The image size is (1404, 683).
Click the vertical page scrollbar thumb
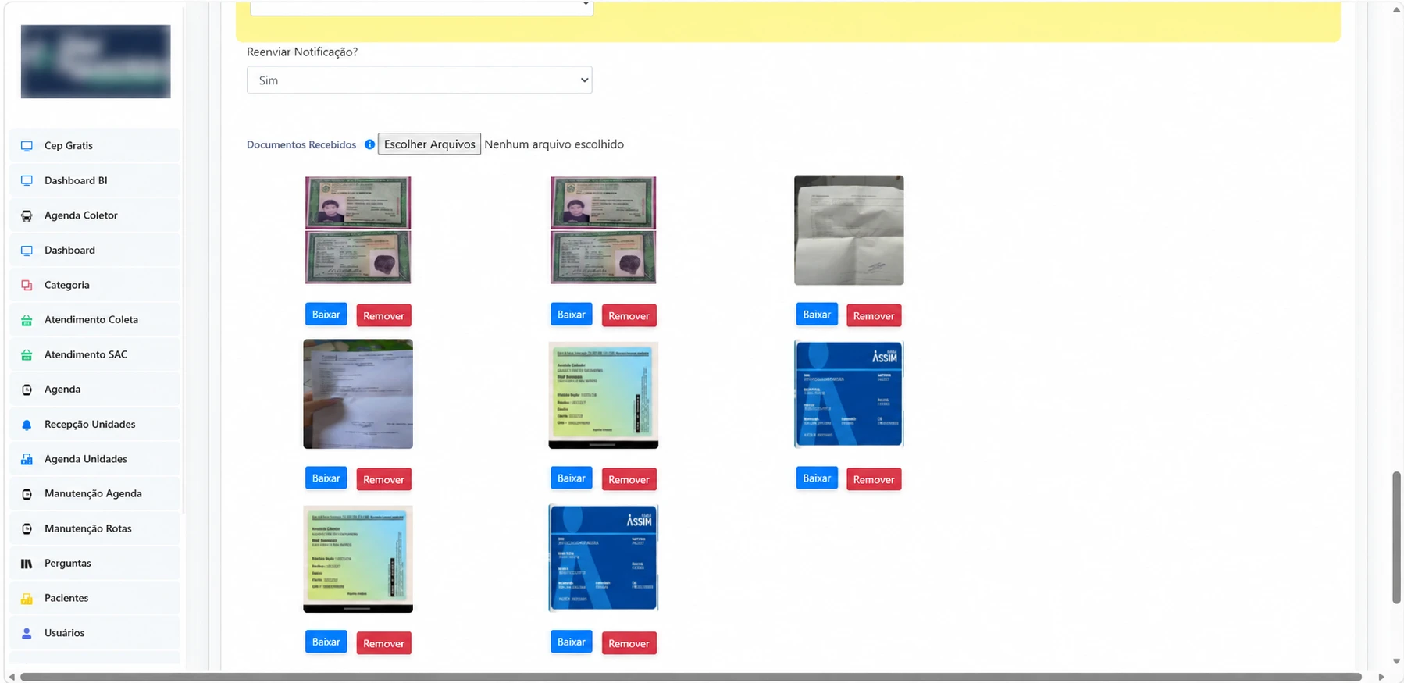click(1397, 537)
